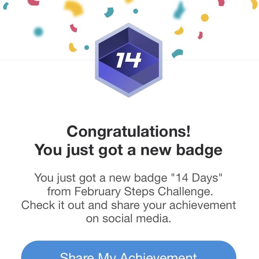This screenshot has height=259, width=259.
Task: Tap the large blurry yellow confetti at top
Action: (74, 8)
